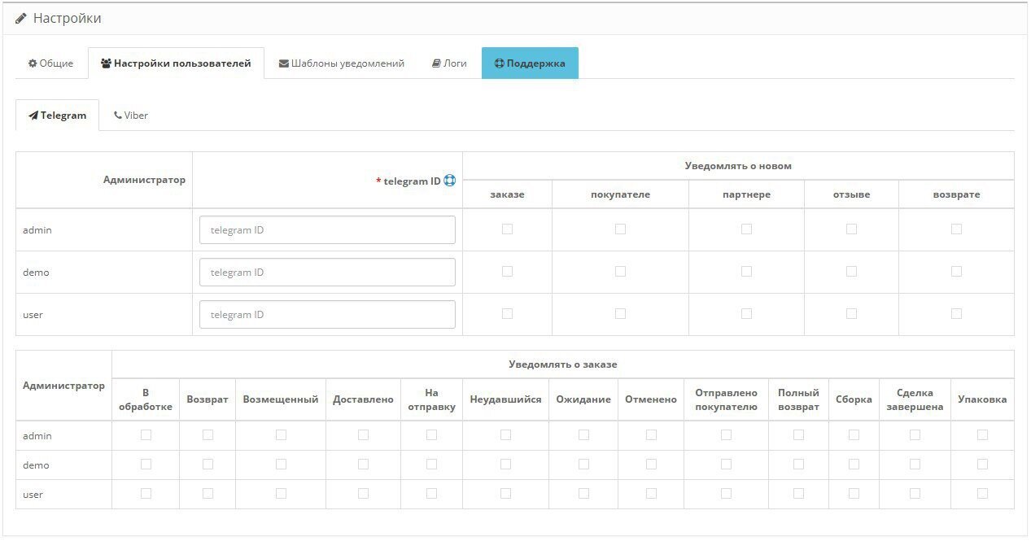The width and height of the screenshot is (1031, 541).
Task: Open the Общие settings tab
Action: (x=50, y=63)
